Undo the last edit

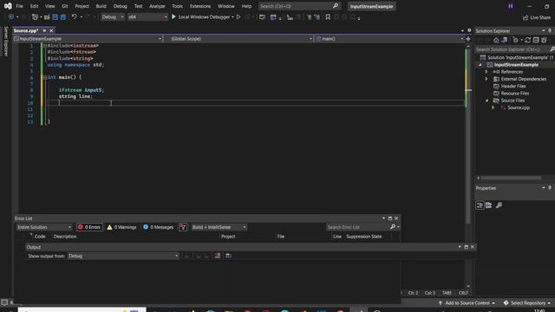click(74, 16)
